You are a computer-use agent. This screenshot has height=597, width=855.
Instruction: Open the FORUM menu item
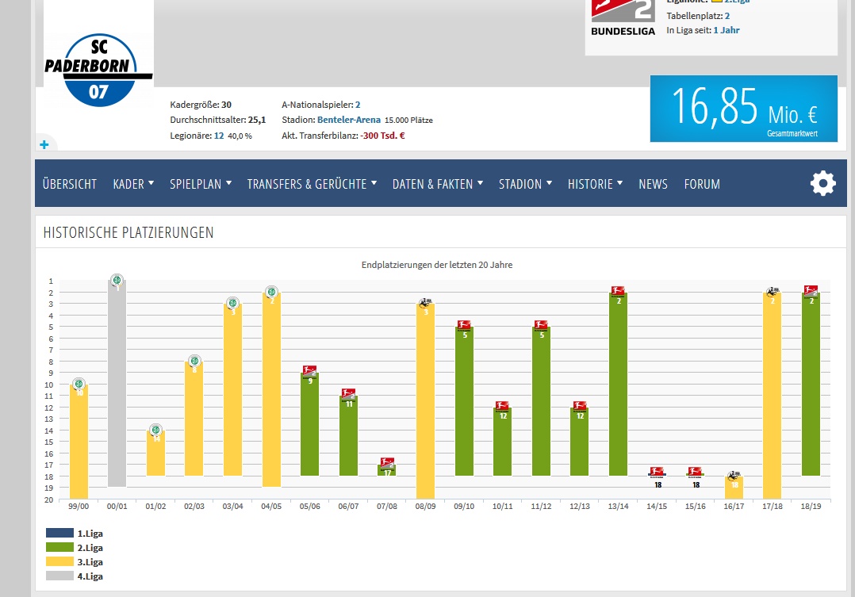tap(702, 184)
